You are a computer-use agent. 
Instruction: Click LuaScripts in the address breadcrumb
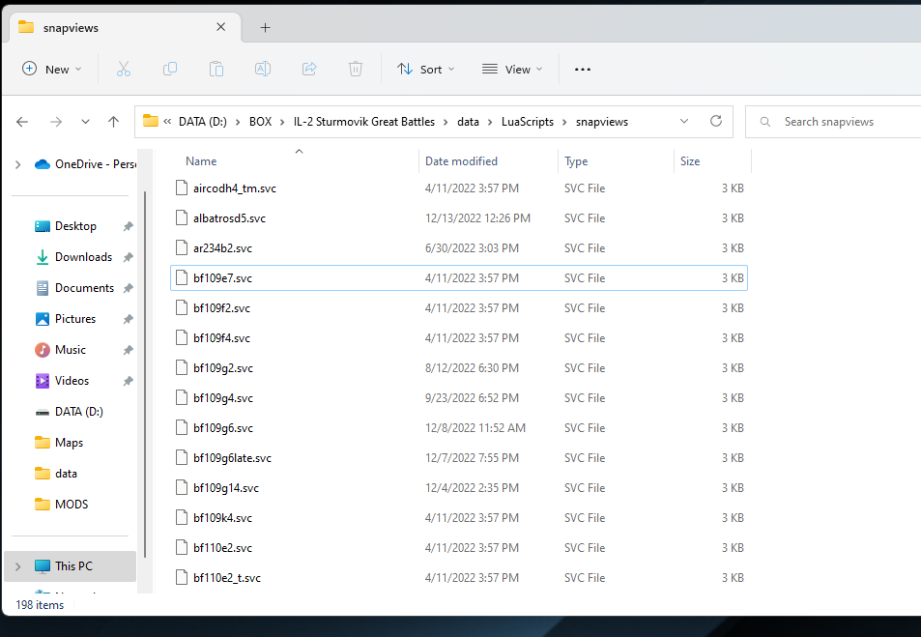(527, 122)
